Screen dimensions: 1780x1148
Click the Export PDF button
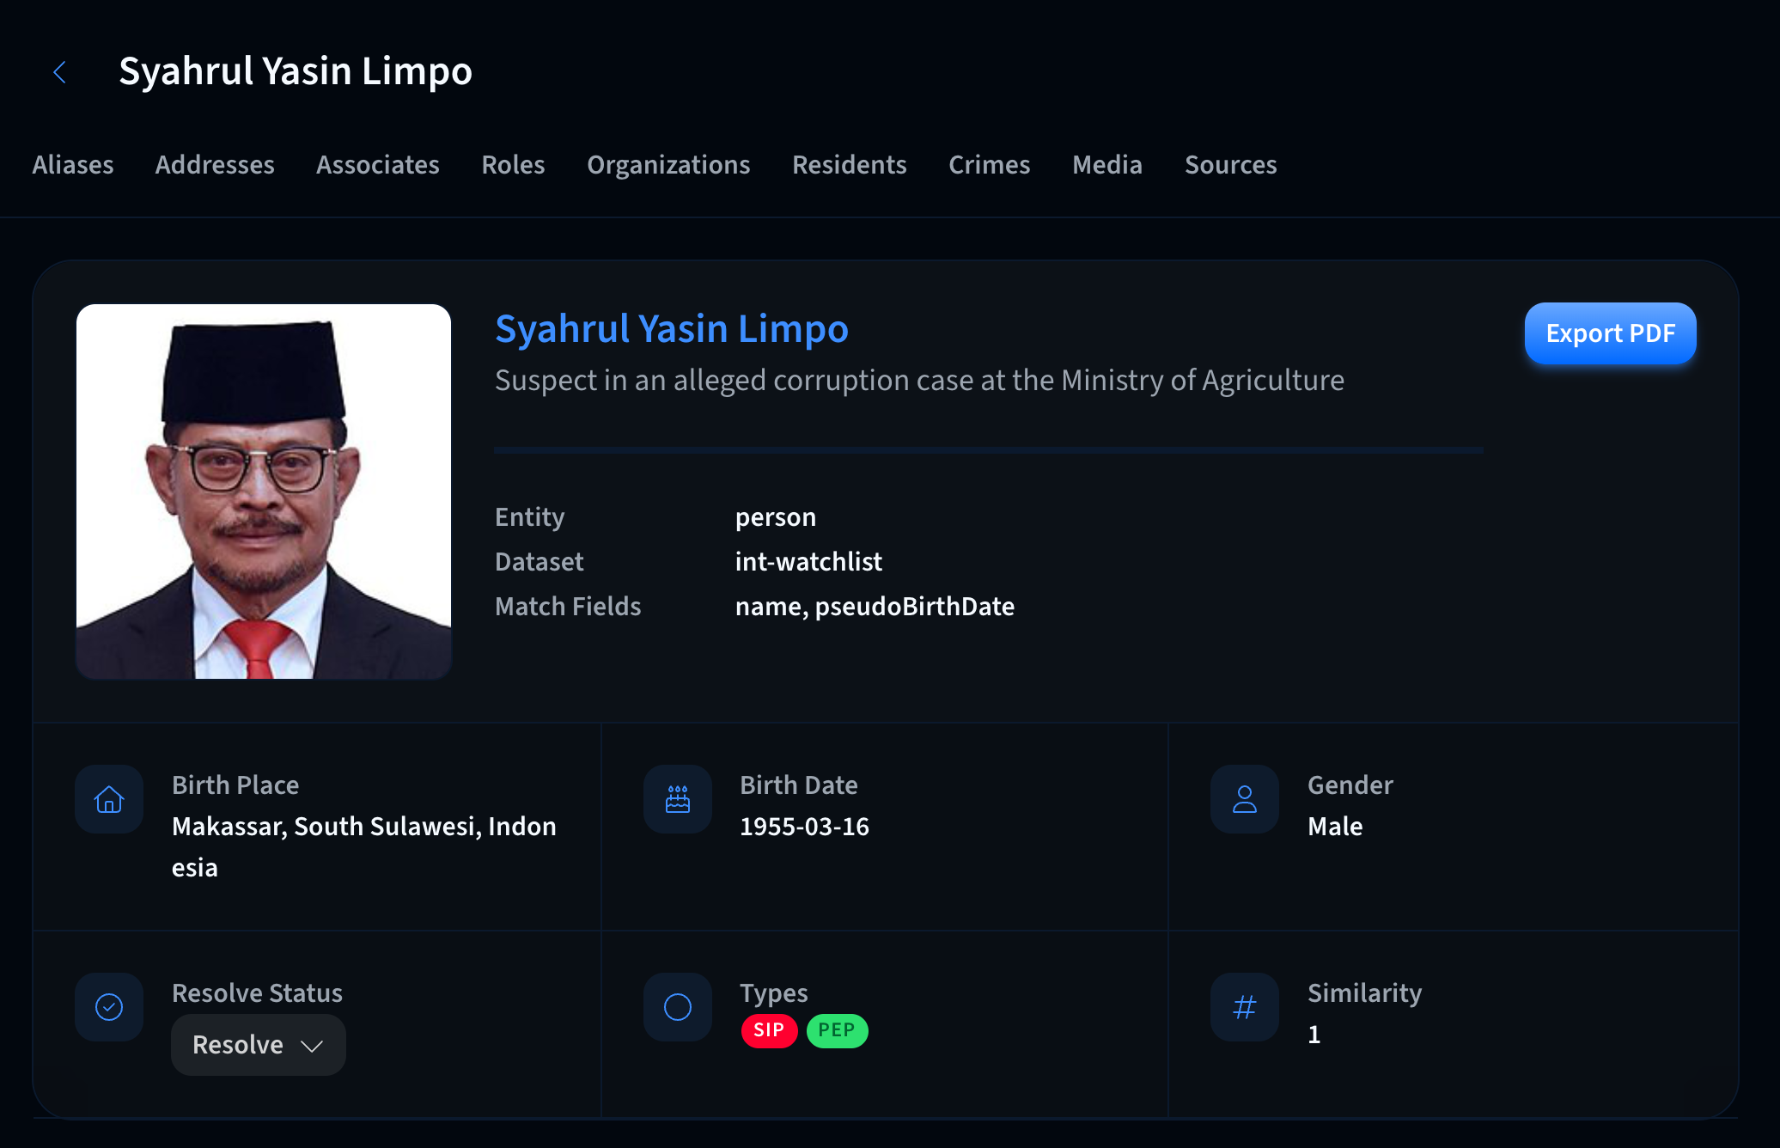1611,333
